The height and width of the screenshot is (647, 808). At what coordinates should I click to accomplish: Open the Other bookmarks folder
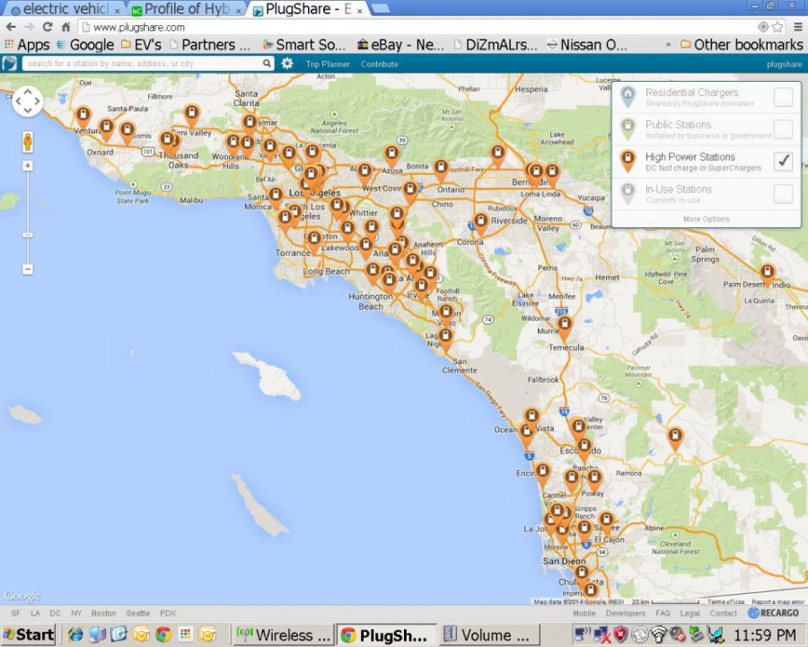(742, 45)
